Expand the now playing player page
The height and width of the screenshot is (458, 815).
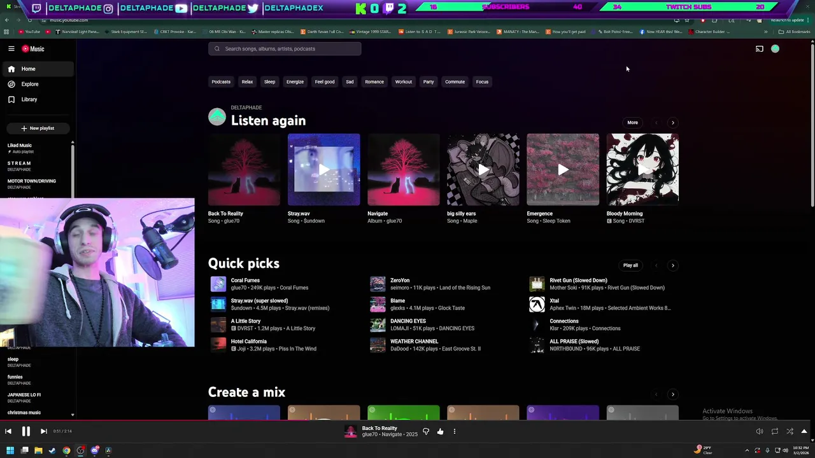(804, 432)
